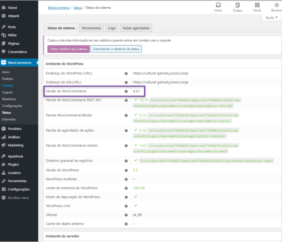This screenshot has width=282, height=242.
Task: Click help icon for Endereço do site (URL)
Action: coord(126,82)
